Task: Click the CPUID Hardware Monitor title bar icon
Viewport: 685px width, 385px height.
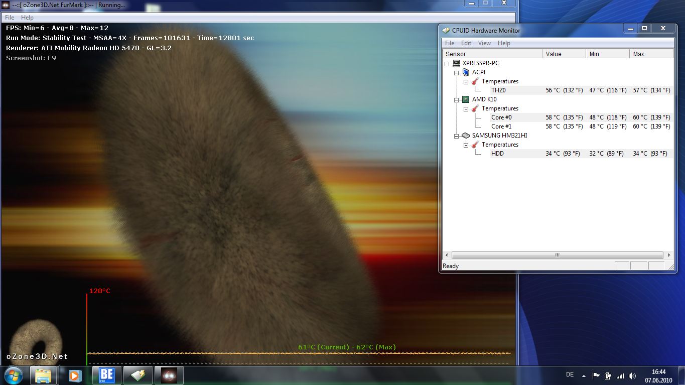Action: coord(446,30)
